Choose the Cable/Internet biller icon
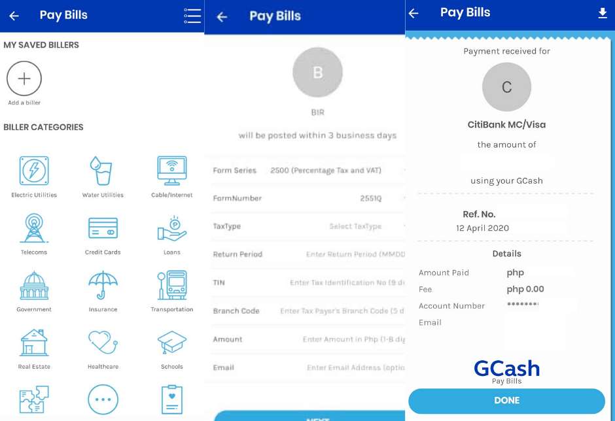This screenshot has width=615, height=421. tap(171, 169)
